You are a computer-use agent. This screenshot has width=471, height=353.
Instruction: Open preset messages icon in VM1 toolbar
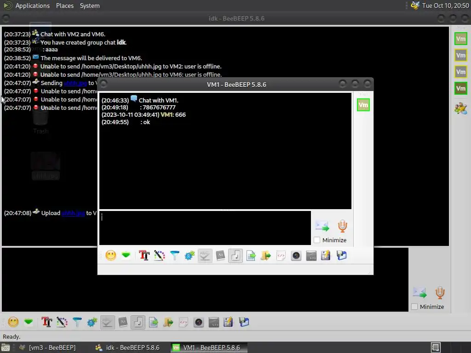[x=126, y=256]
